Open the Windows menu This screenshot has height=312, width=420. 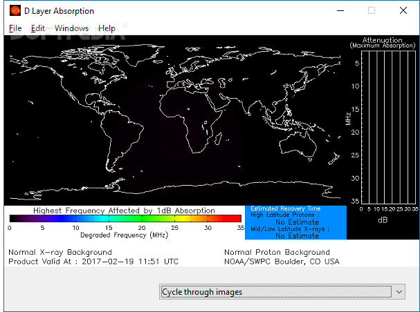[71, 28]
